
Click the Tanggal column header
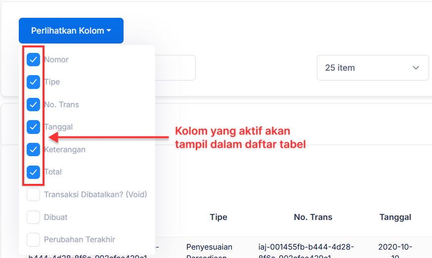395,217
